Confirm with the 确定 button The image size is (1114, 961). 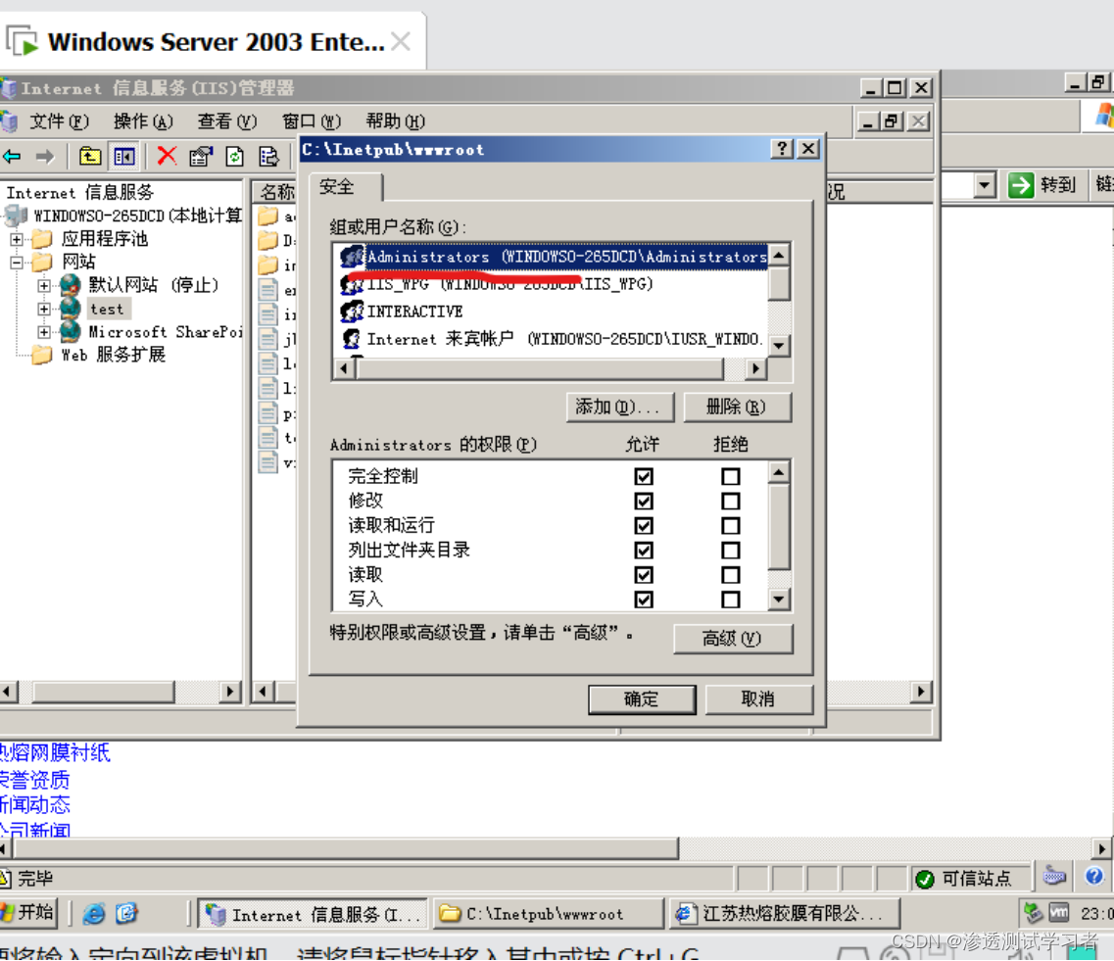coord(642,698)
